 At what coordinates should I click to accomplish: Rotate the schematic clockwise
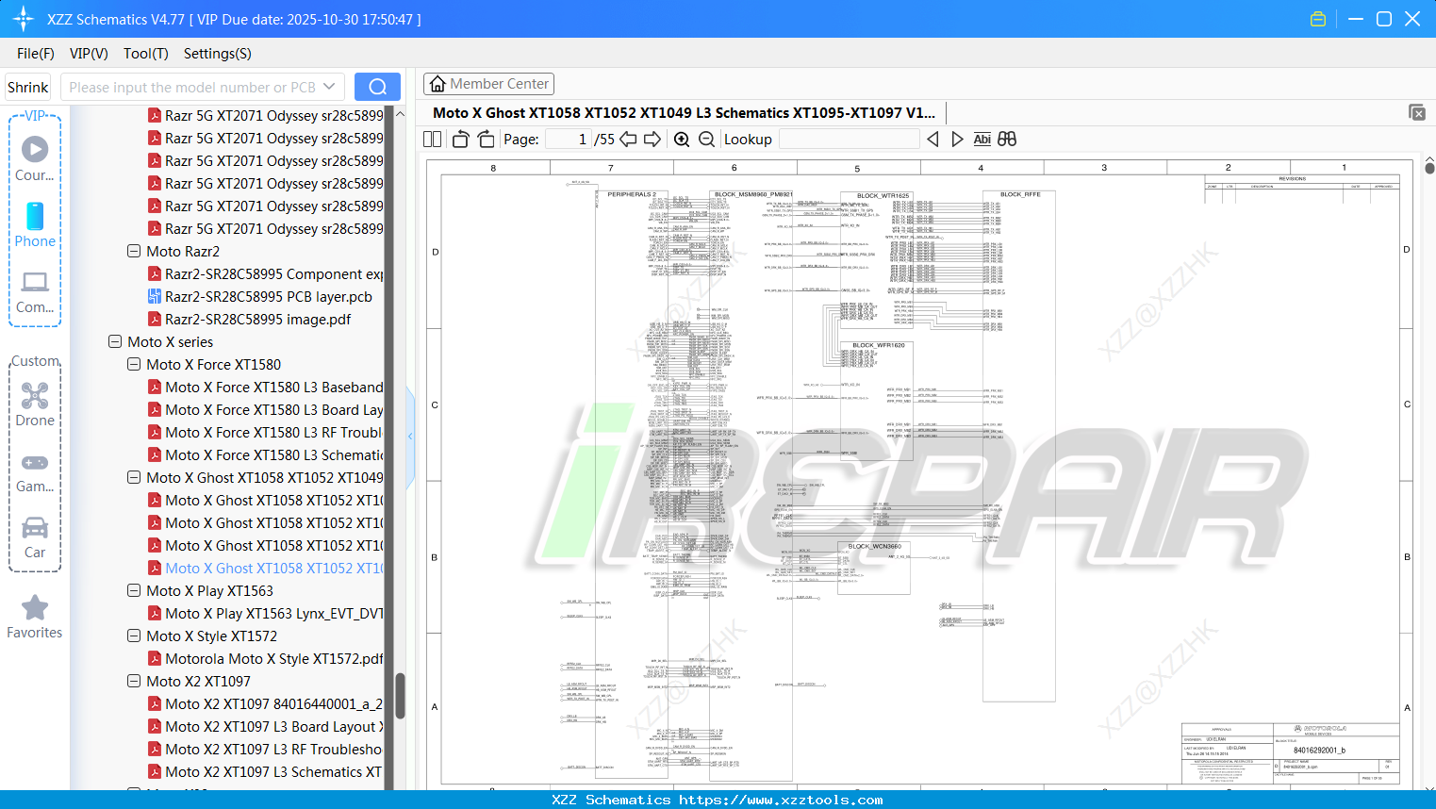(485, 139)
